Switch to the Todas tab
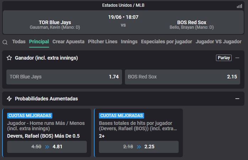 (x=19, y=42)
